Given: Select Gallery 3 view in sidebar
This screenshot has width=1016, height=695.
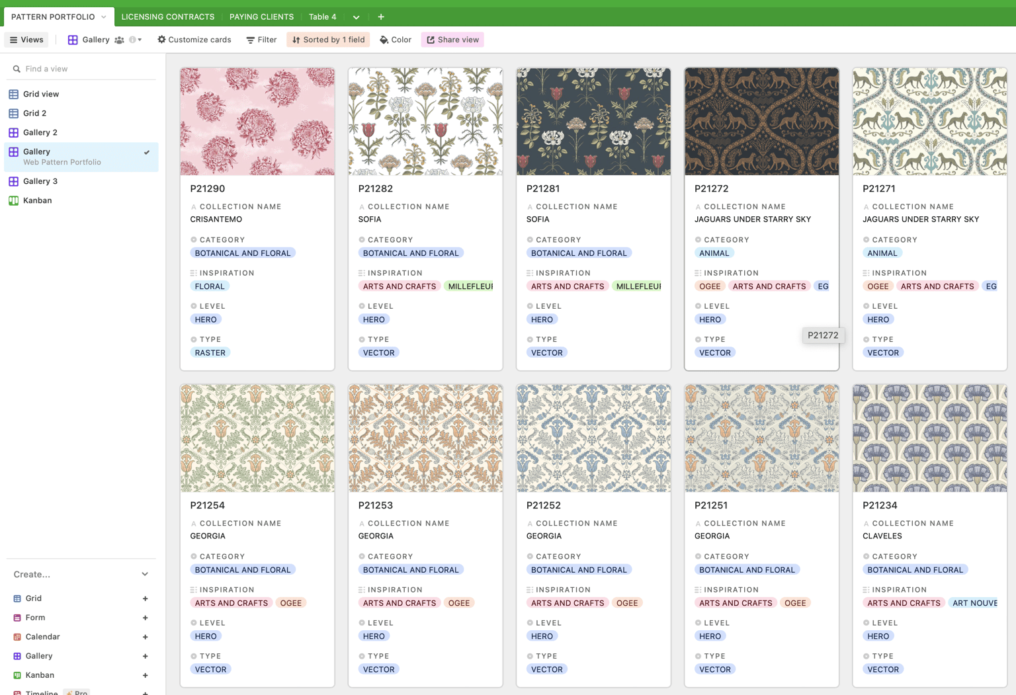Looking at the screenshot, I should coord(81,181).
